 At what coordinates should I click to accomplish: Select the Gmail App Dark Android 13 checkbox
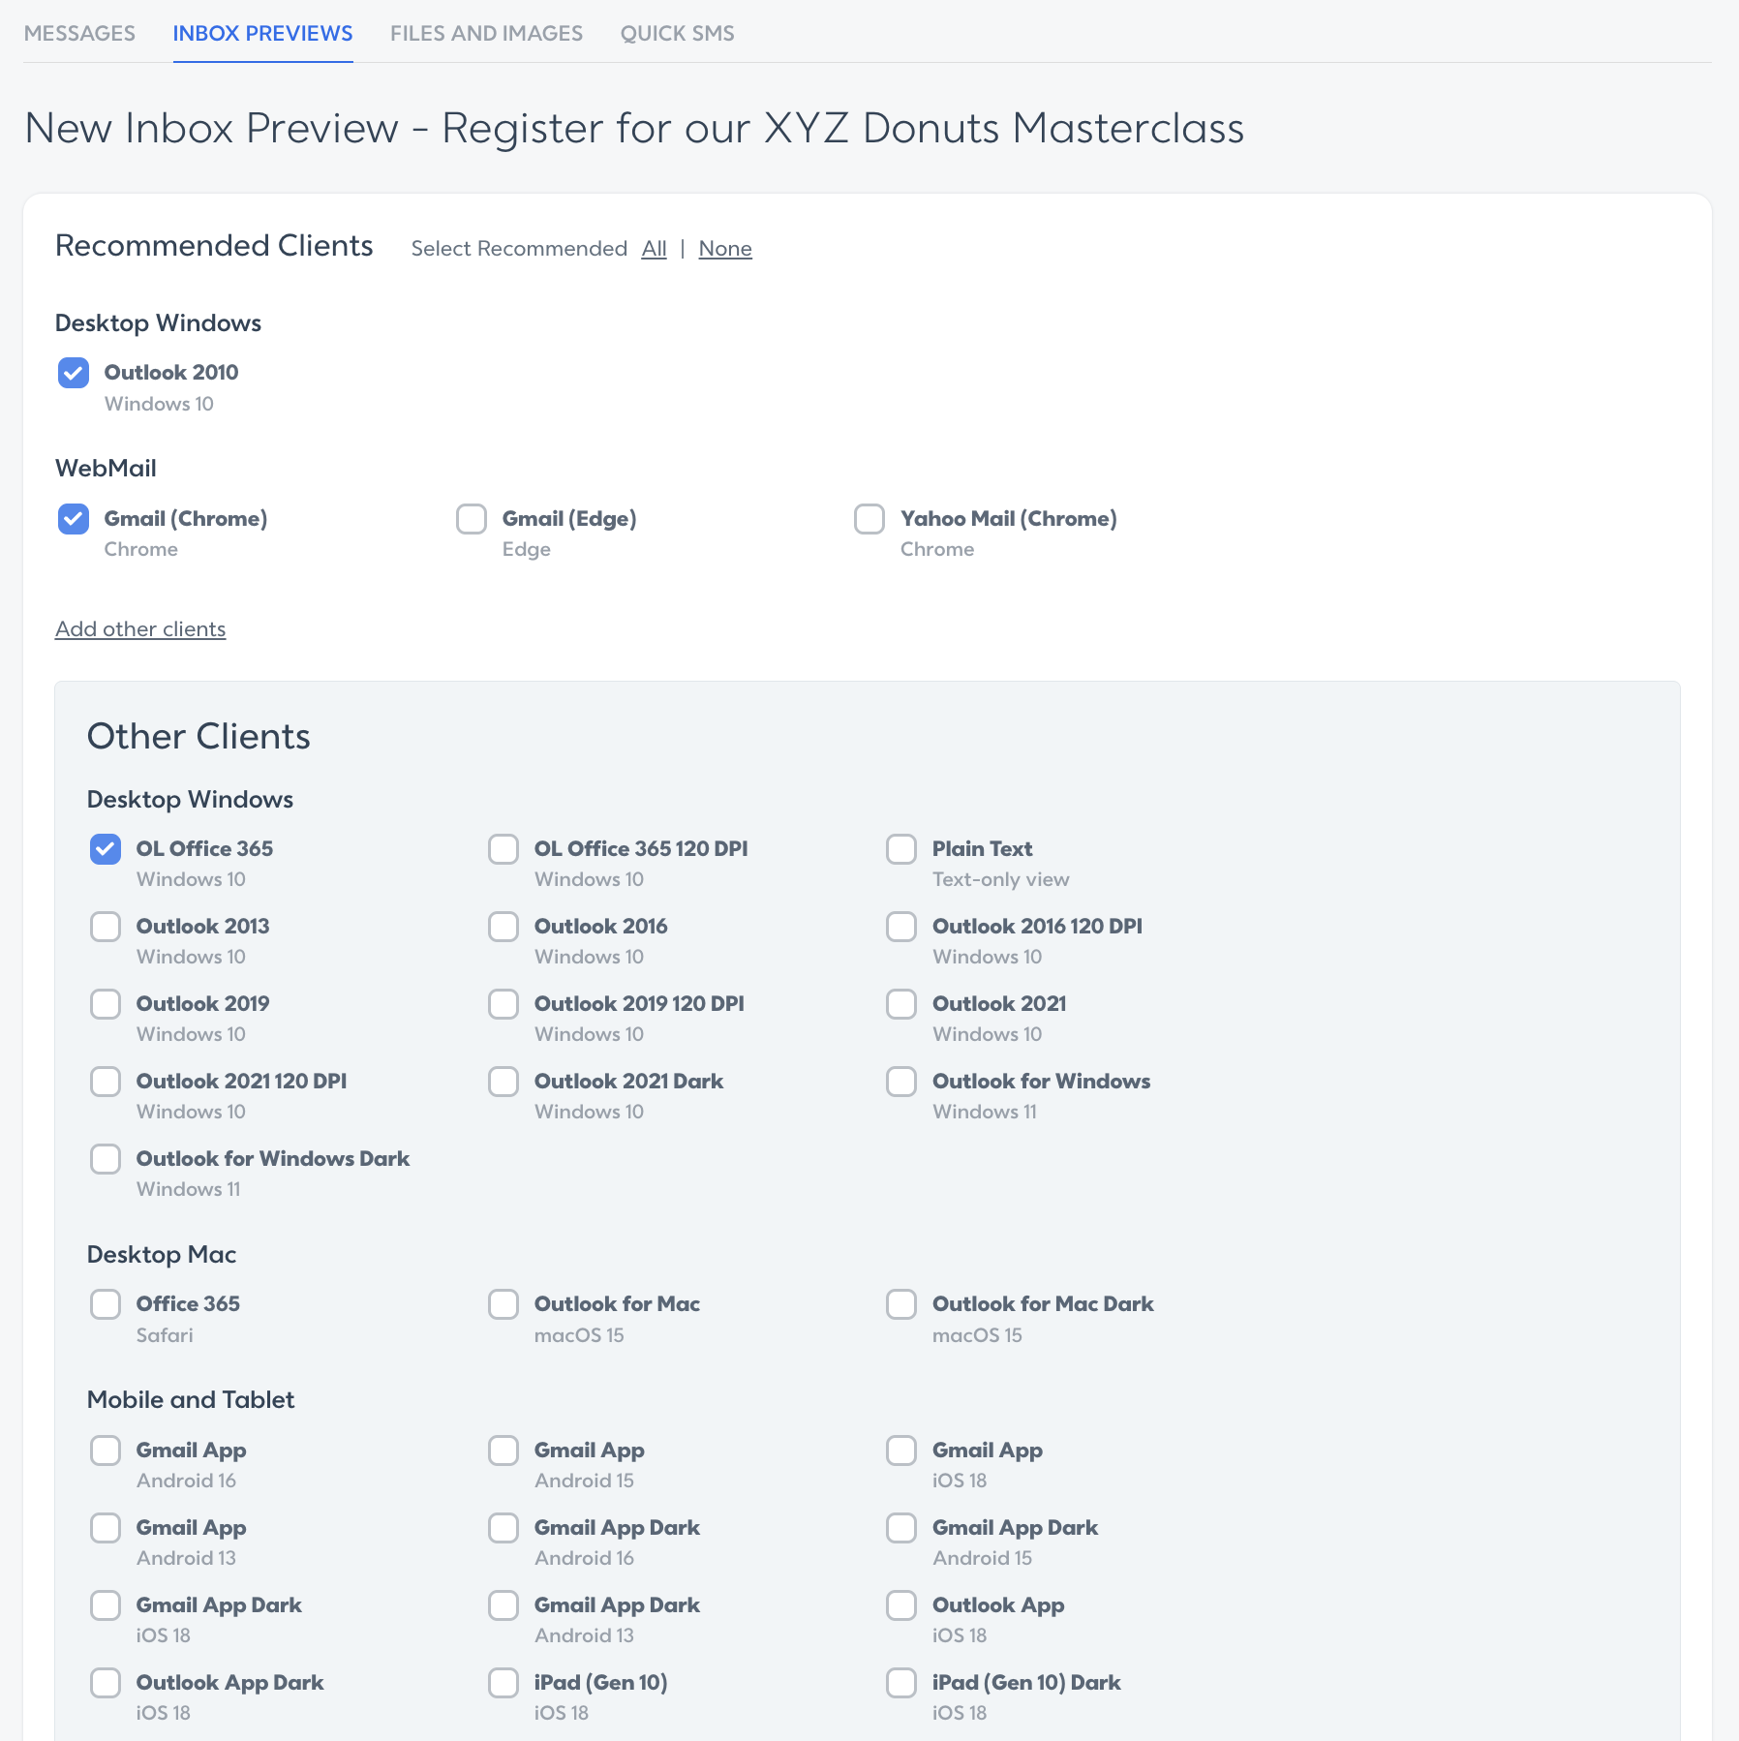[503, 1605]
